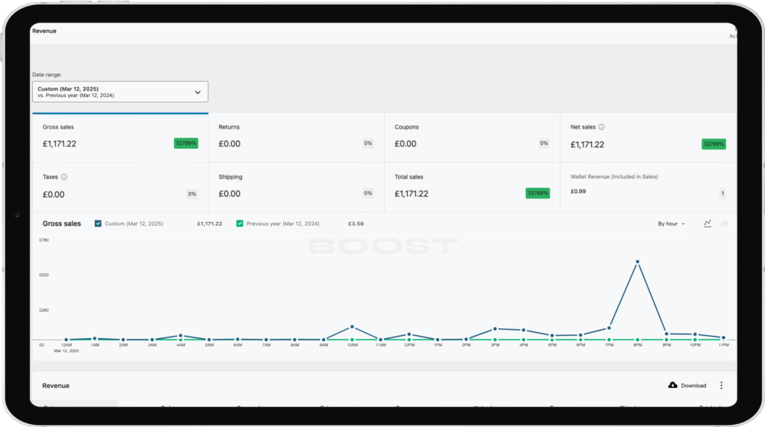This screenshot has height=427, width=765.
Task: Toggle the Custom (Mar 12, 2025) checkbox
Action: [98, 224]
